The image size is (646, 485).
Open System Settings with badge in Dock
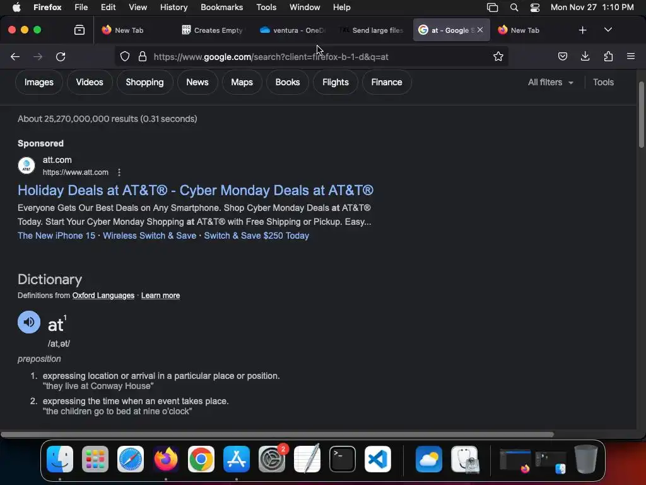point(272,459)
